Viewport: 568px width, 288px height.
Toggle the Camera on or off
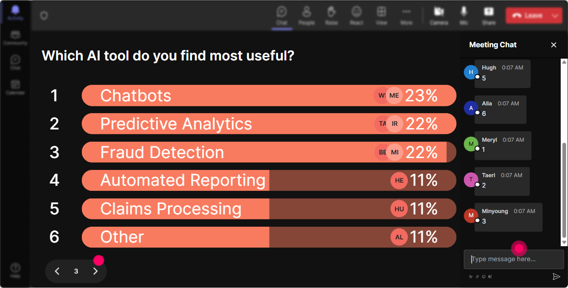(439, 15)
